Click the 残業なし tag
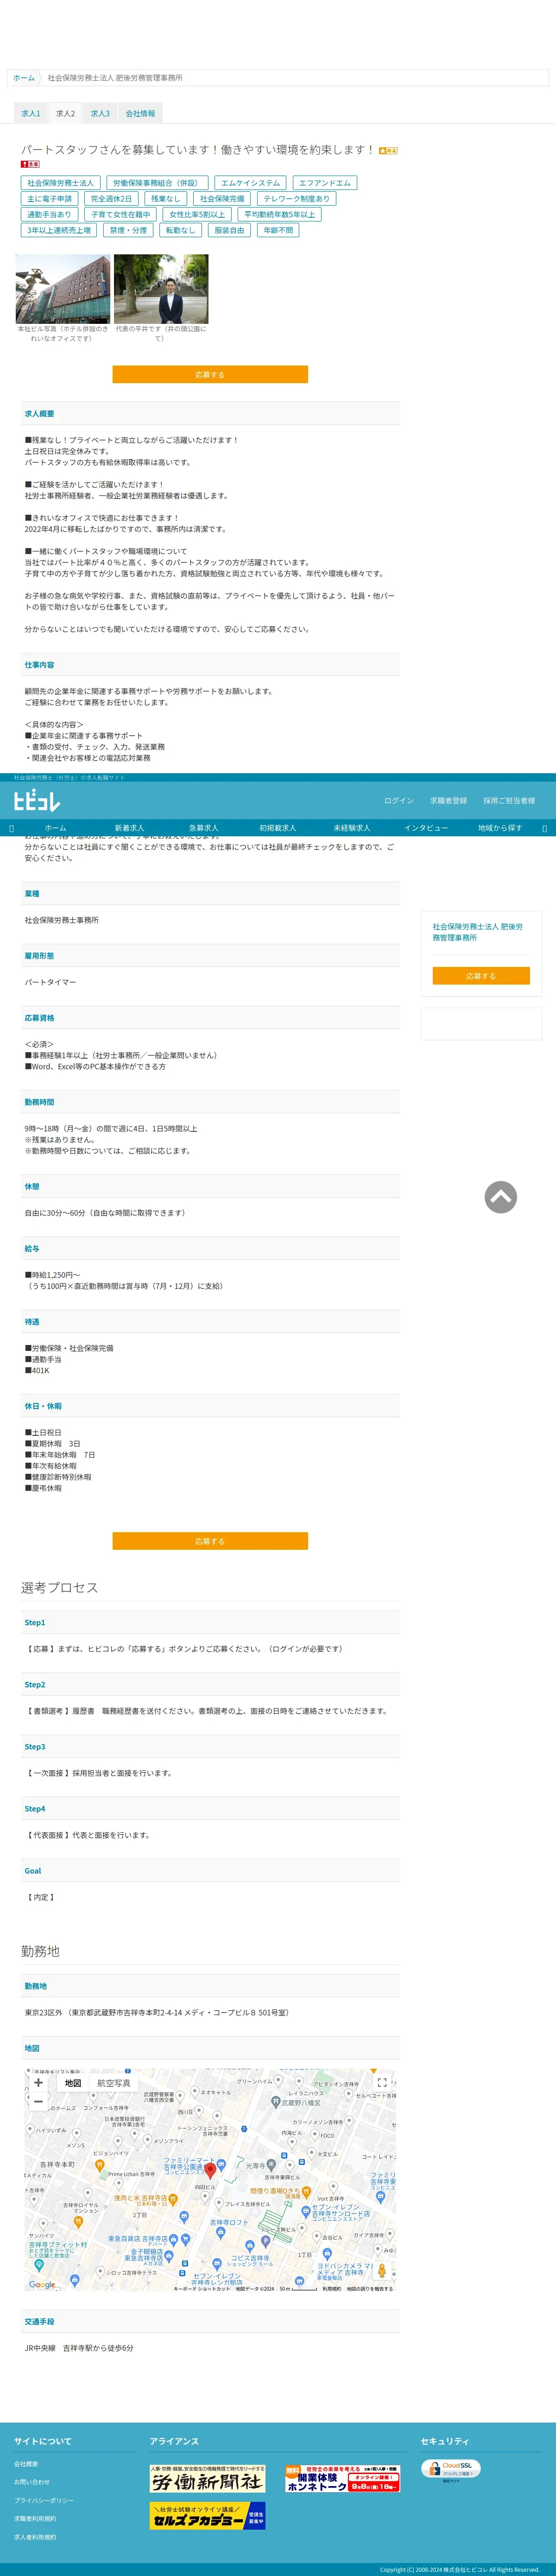The height and width of the screenshot is (2576, 556). pyautogui.click(x=165, y=199)
